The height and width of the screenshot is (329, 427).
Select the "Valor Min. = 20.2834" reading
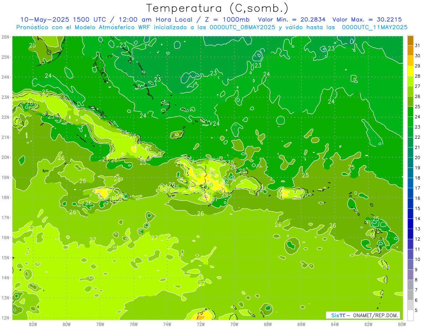[x=291, y=20]
